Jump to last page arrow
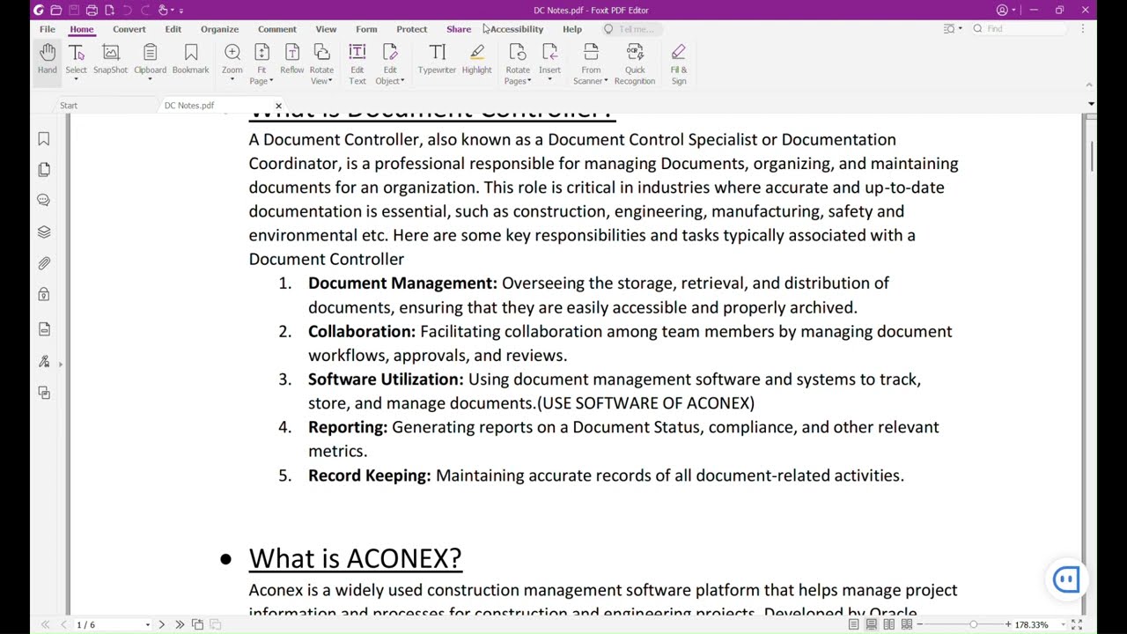Viewport: 1127px width, 634px height. (x=180, y=624)
